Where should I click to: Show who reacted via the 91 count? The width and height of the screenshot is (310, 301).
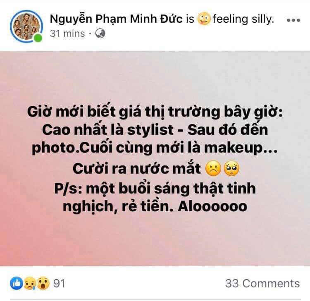(x=59, y=283)
